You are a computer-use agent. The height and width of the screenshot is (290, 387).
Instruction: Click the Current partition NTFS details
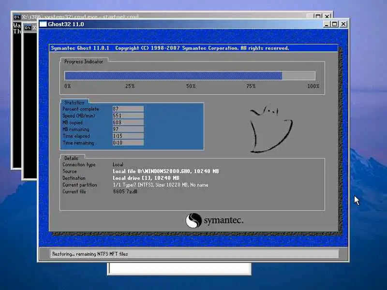pos(161,185)
